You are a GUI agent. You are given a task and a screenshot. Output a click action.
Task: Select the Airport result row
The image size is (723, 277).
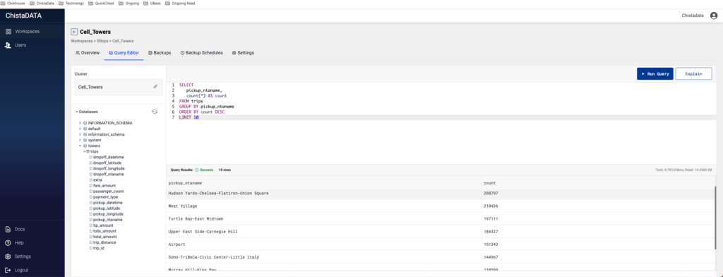tap(441, 244)
